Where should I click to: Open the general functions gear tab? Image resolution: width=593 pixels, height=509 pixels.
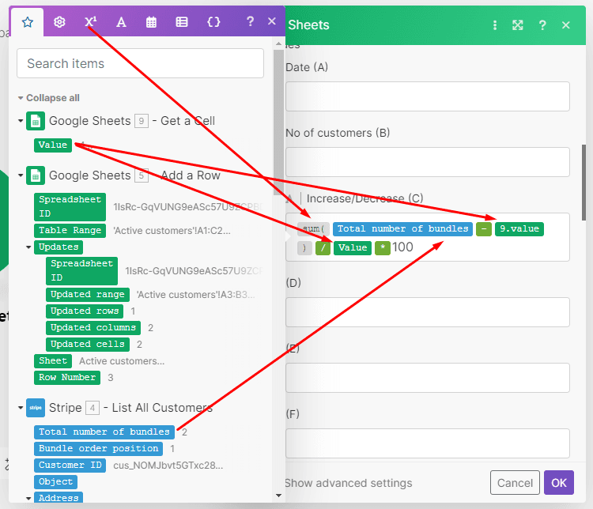59,22
